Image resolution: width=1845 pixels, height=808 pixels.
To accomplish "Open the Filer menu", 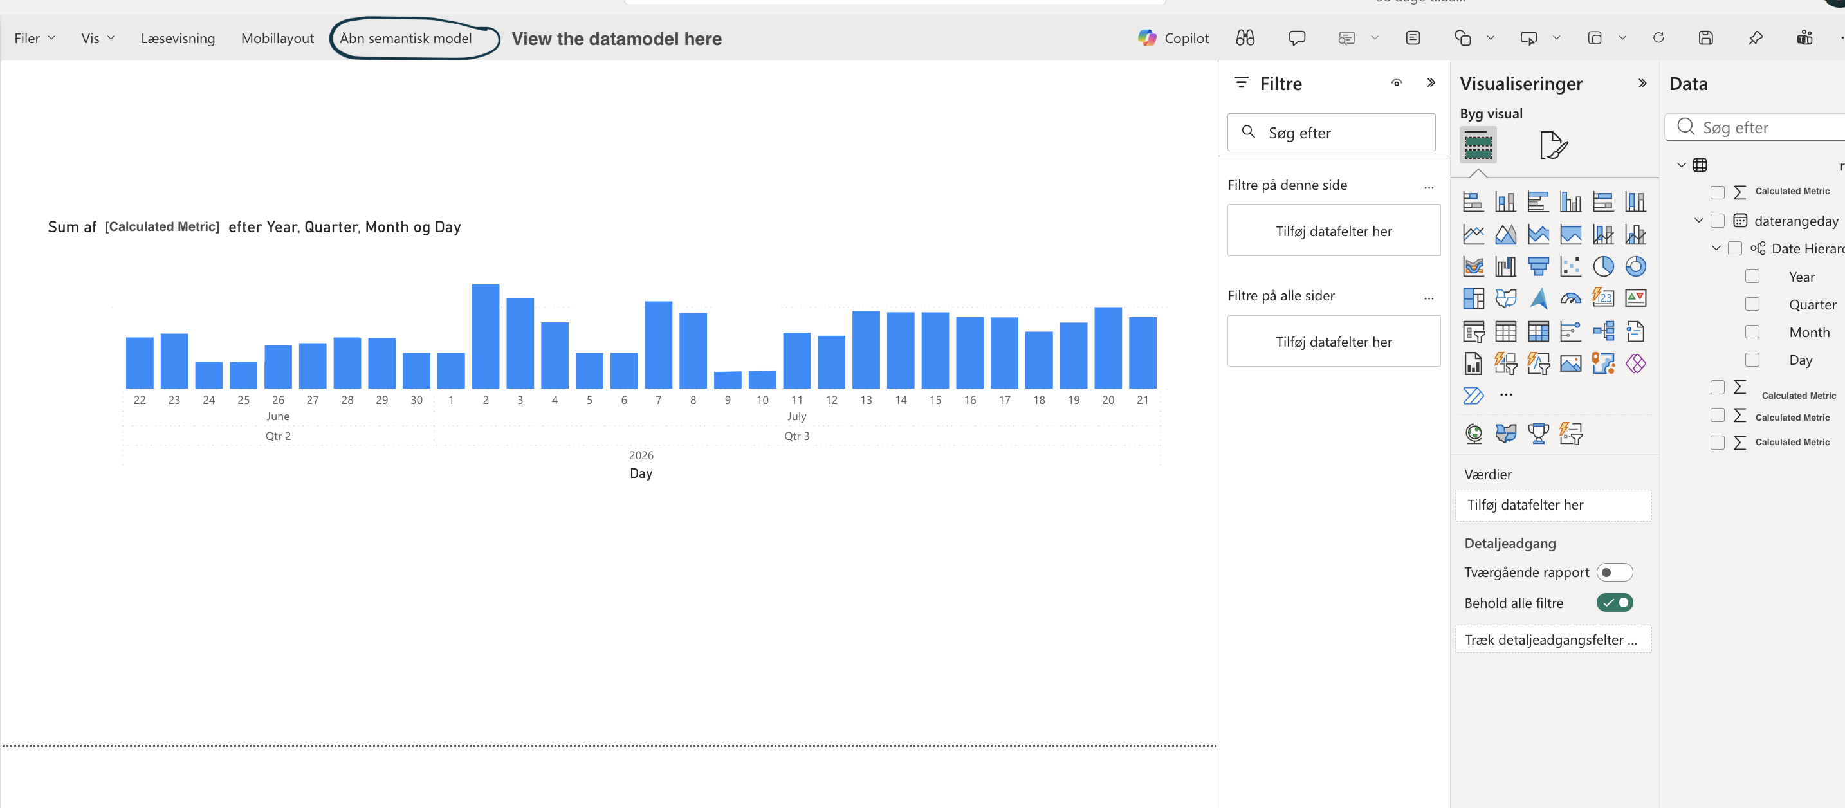I will click(34, 39).
